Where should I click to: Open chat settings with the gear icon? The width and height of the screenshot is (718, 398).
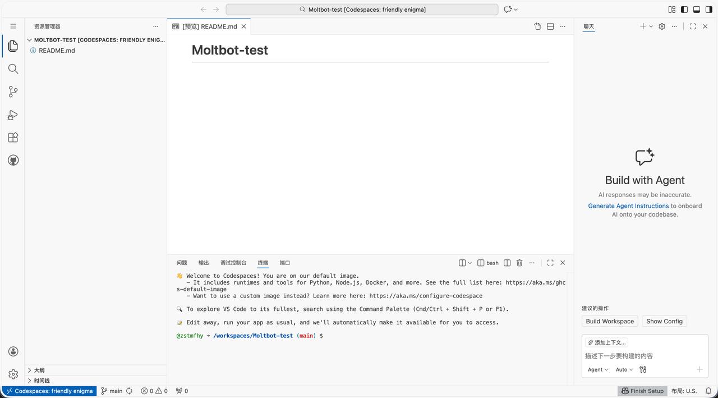click(661, 26)
